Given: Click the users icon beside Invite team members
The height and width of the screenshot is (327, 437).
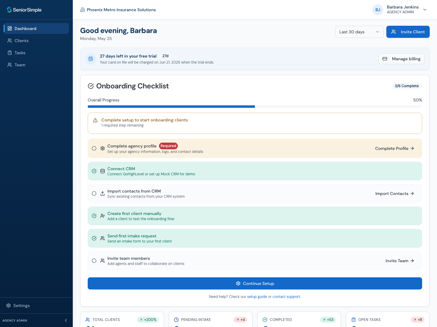Looking at the screenshot, I should pyautogui.click(x=103, y=261).
